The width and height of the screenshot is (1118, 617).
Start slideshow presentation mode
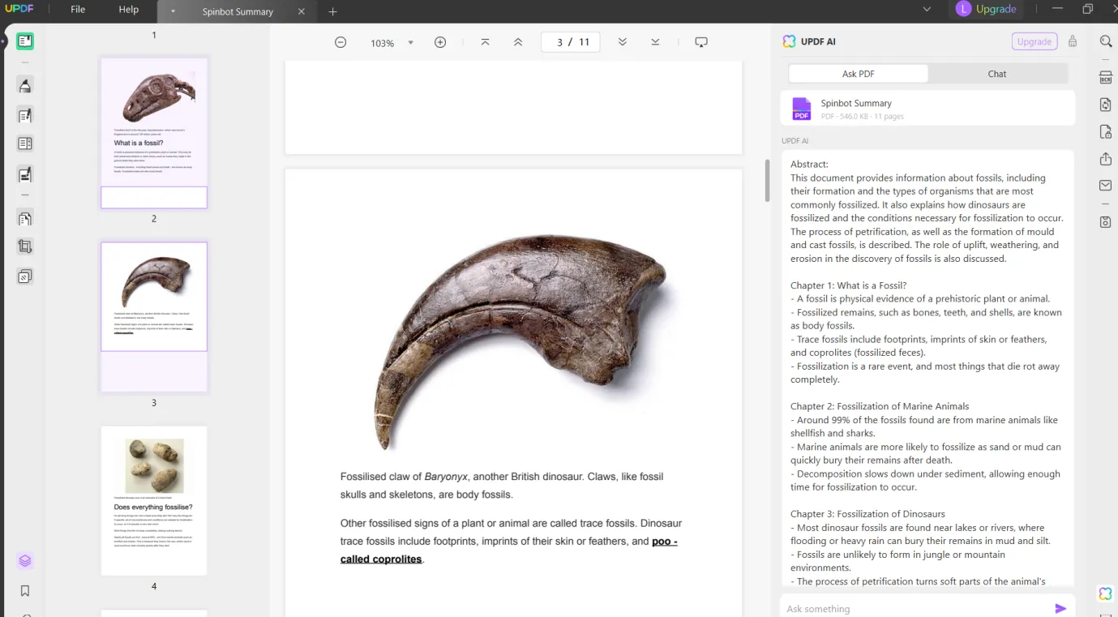click(x=701, y=42)
